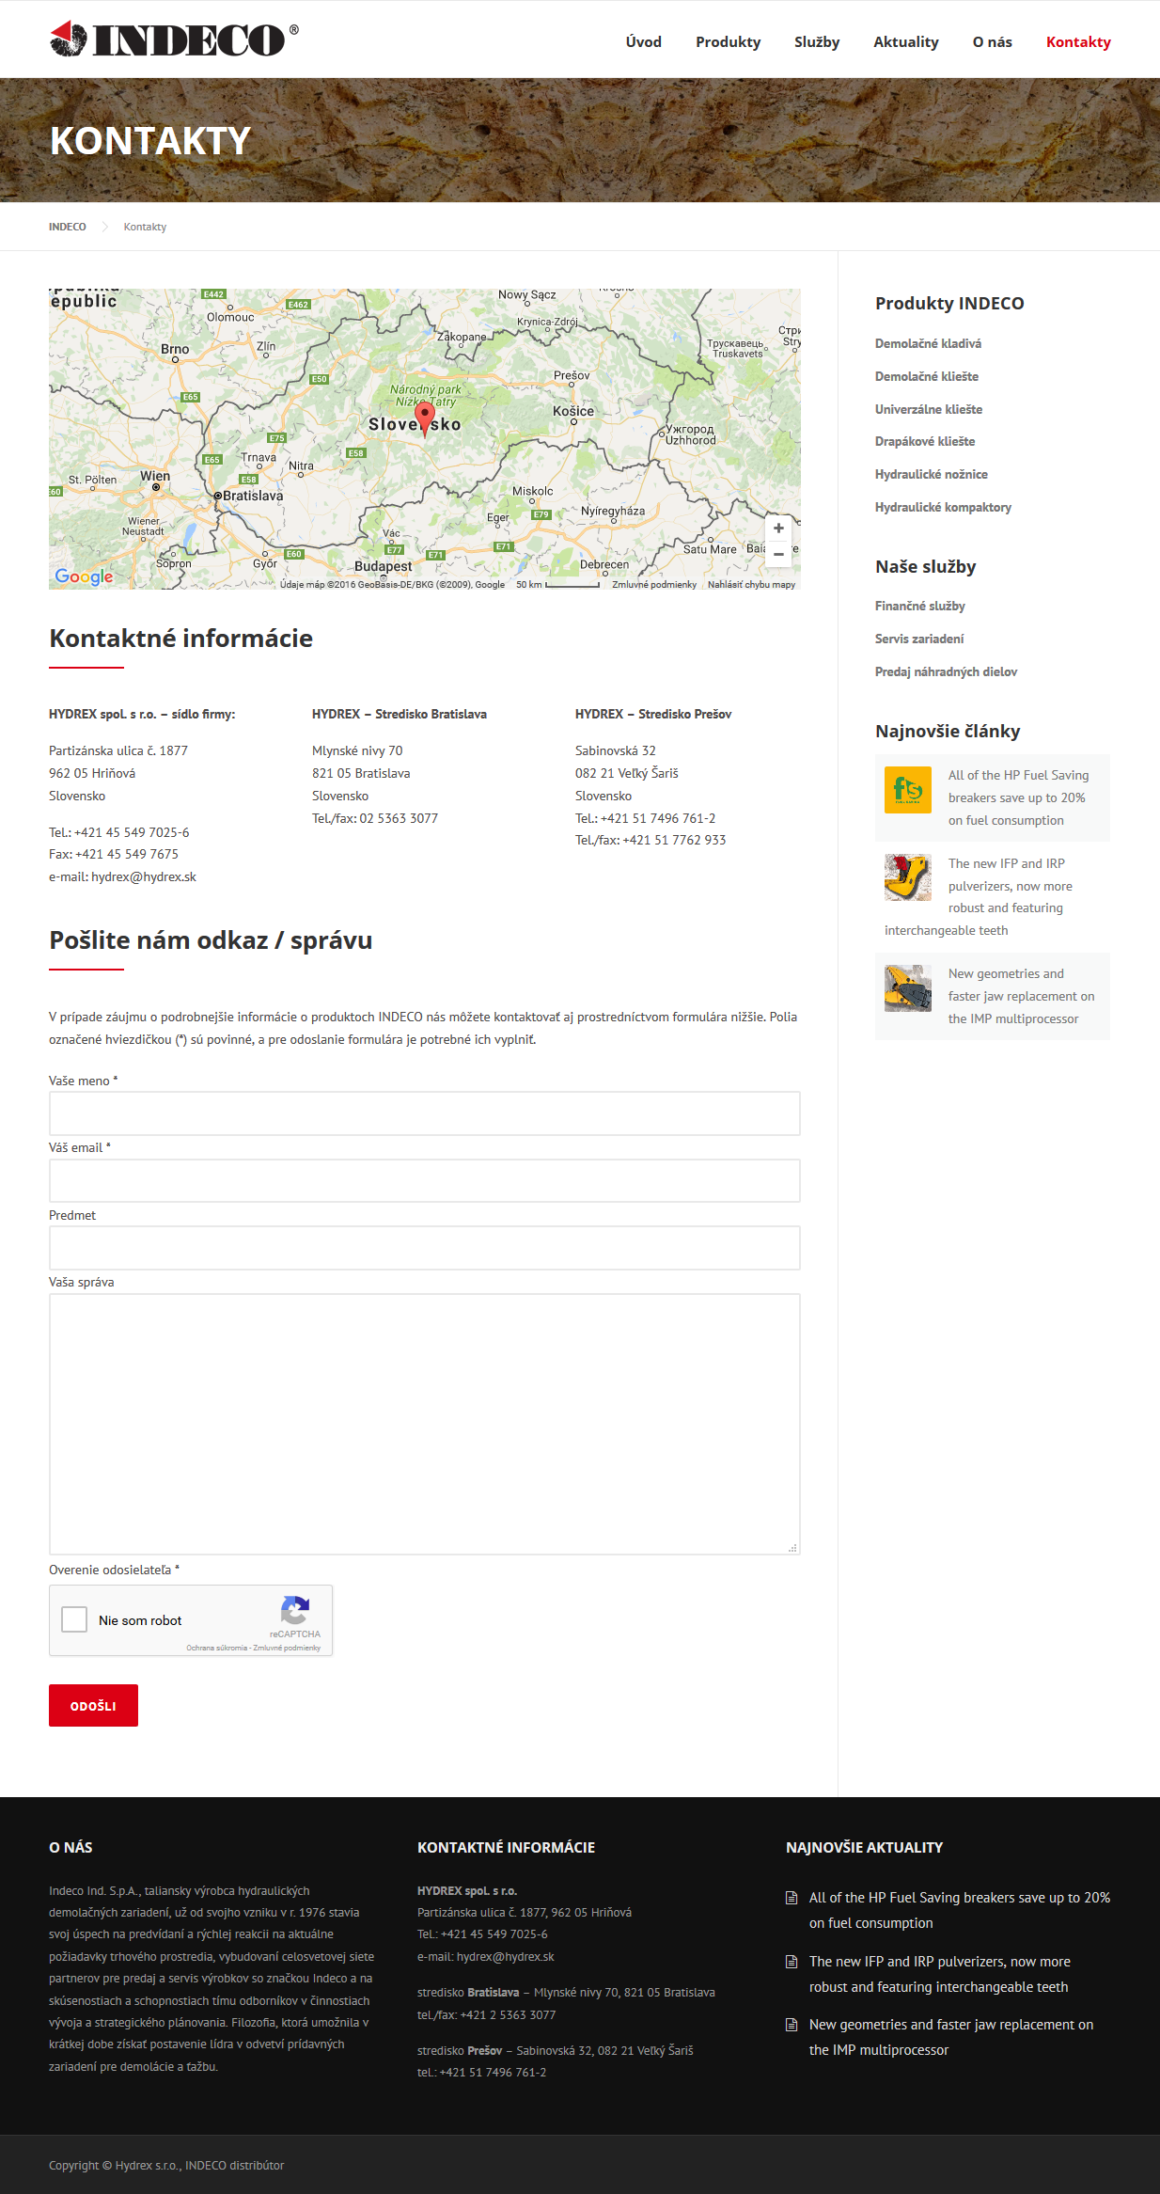Click 'Mlynské nivy 70' address line
Viewport: 1160px width, 2194px height.
(357, 750)
